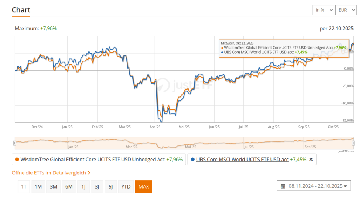Open 'Öffne die ETFs im Detailvergleich' link

51,173
